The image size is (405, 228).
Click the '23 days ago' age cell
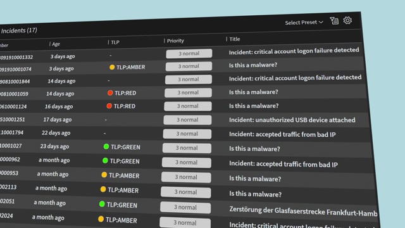tap(54, 146)
